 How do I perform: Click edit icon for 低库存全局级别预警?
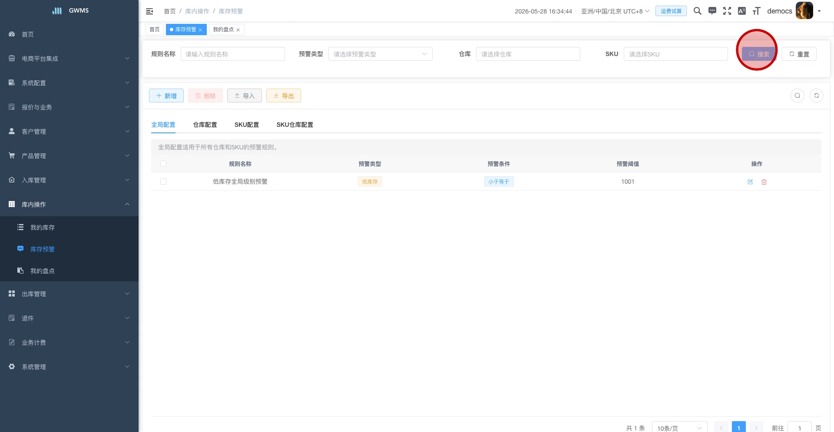[x=750, y=182]
